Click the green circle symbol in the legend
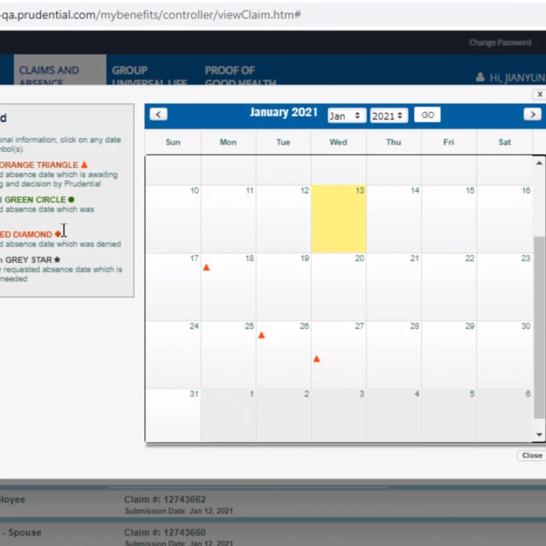Image resolution: width=546 pixels, height=546 pixels. [x=71, y=199]
